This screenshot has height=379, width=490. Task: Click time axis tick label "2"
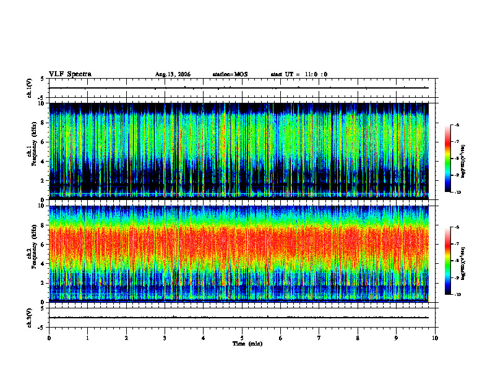tap(126, 338)
